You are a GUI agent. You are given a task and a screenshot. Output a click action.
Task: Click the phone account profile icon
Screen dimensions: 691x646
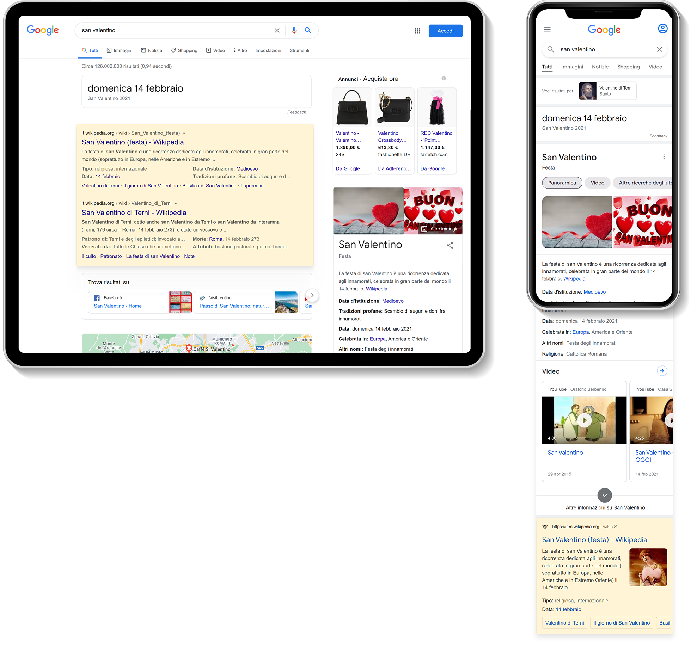(x=662, y=29)
